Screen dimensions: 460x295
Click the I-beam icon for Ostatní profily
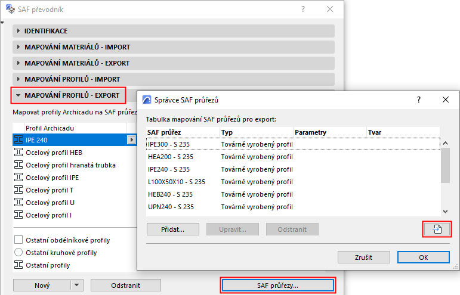(x=18, y=265)
